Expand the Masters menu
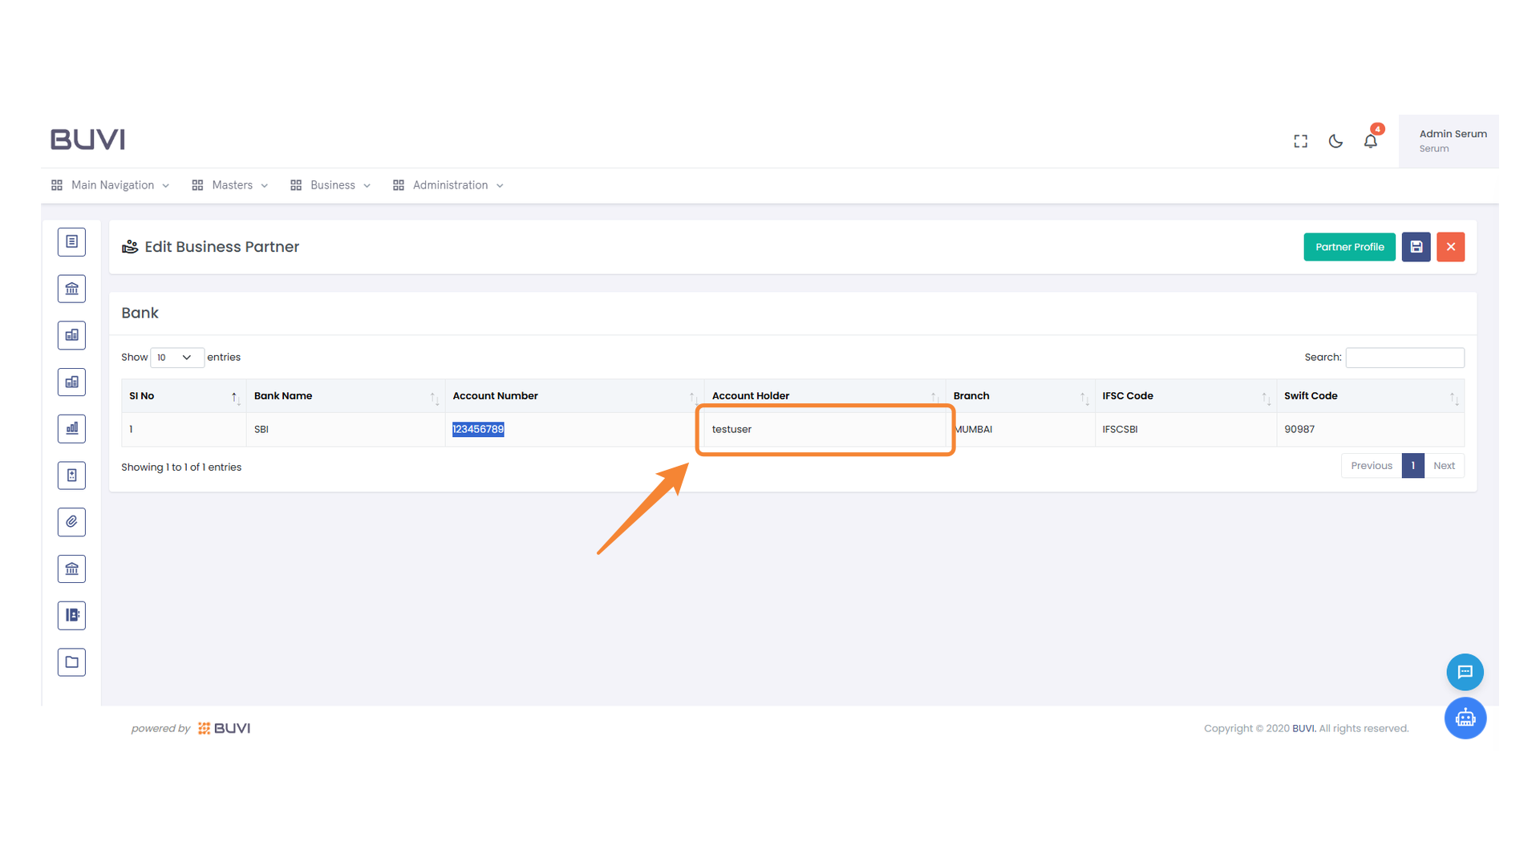 click(x=231, y=185)
